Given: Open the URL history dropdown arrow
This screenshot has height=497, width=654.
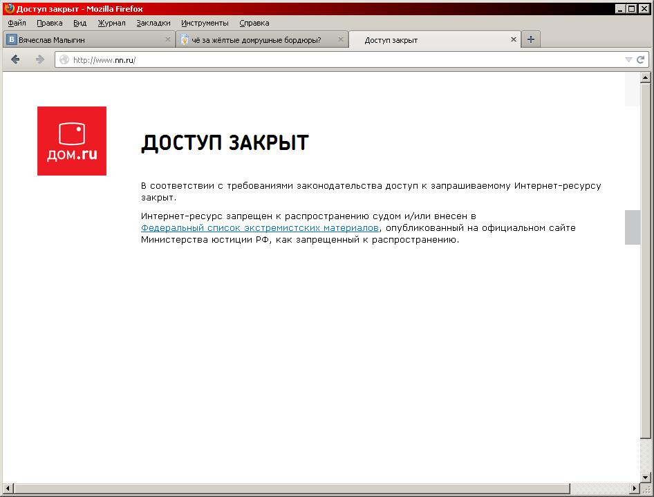Looking at the screenshot, I should [x=628, y=59].
